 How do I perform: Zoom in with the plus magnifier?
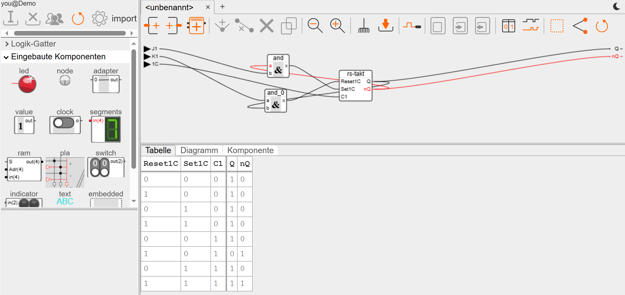coord(337,26)
